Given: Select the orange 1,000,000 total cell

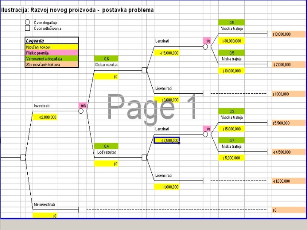Looking at the screenshot, I should point(289,94).
